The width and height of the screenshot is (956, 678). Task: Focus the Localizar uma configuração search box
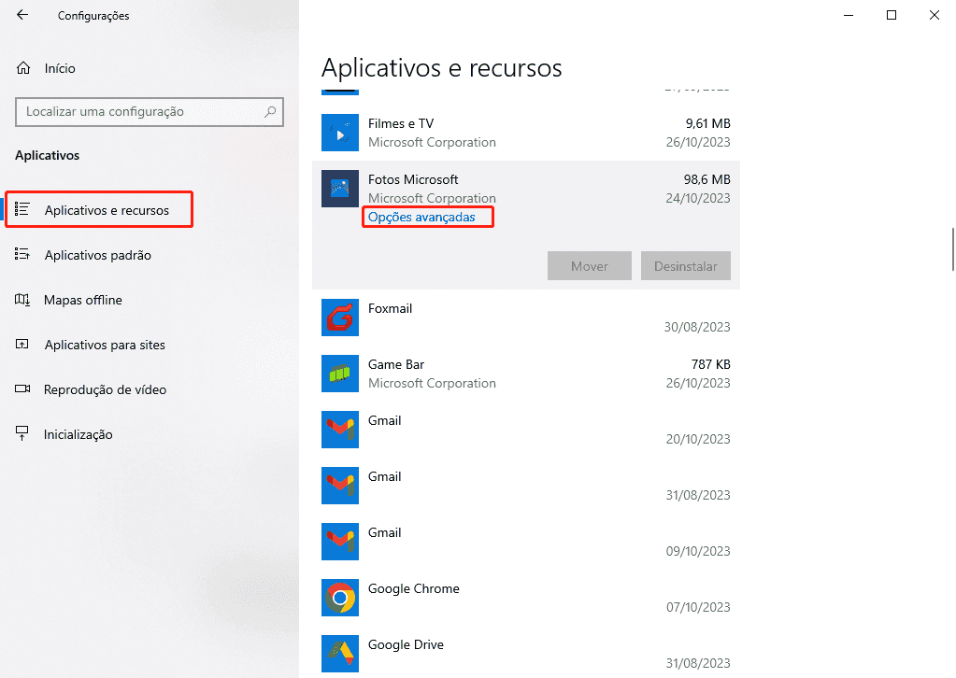(x=140, y=112)
